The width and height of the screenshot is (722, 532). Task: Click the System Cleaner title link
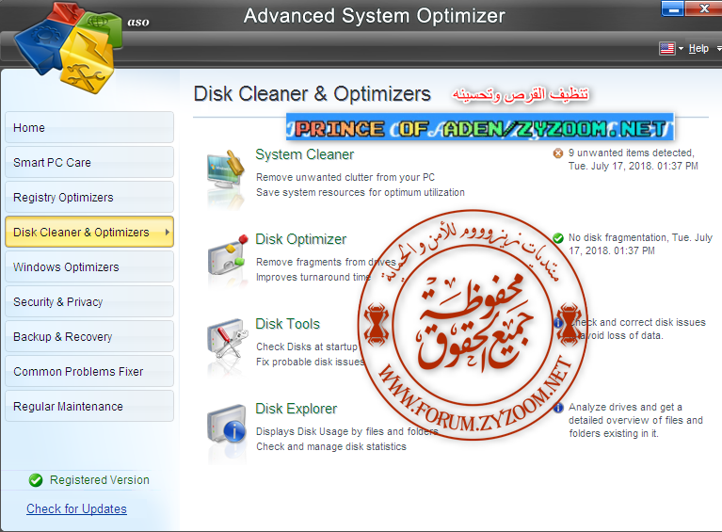click(304, 154)
